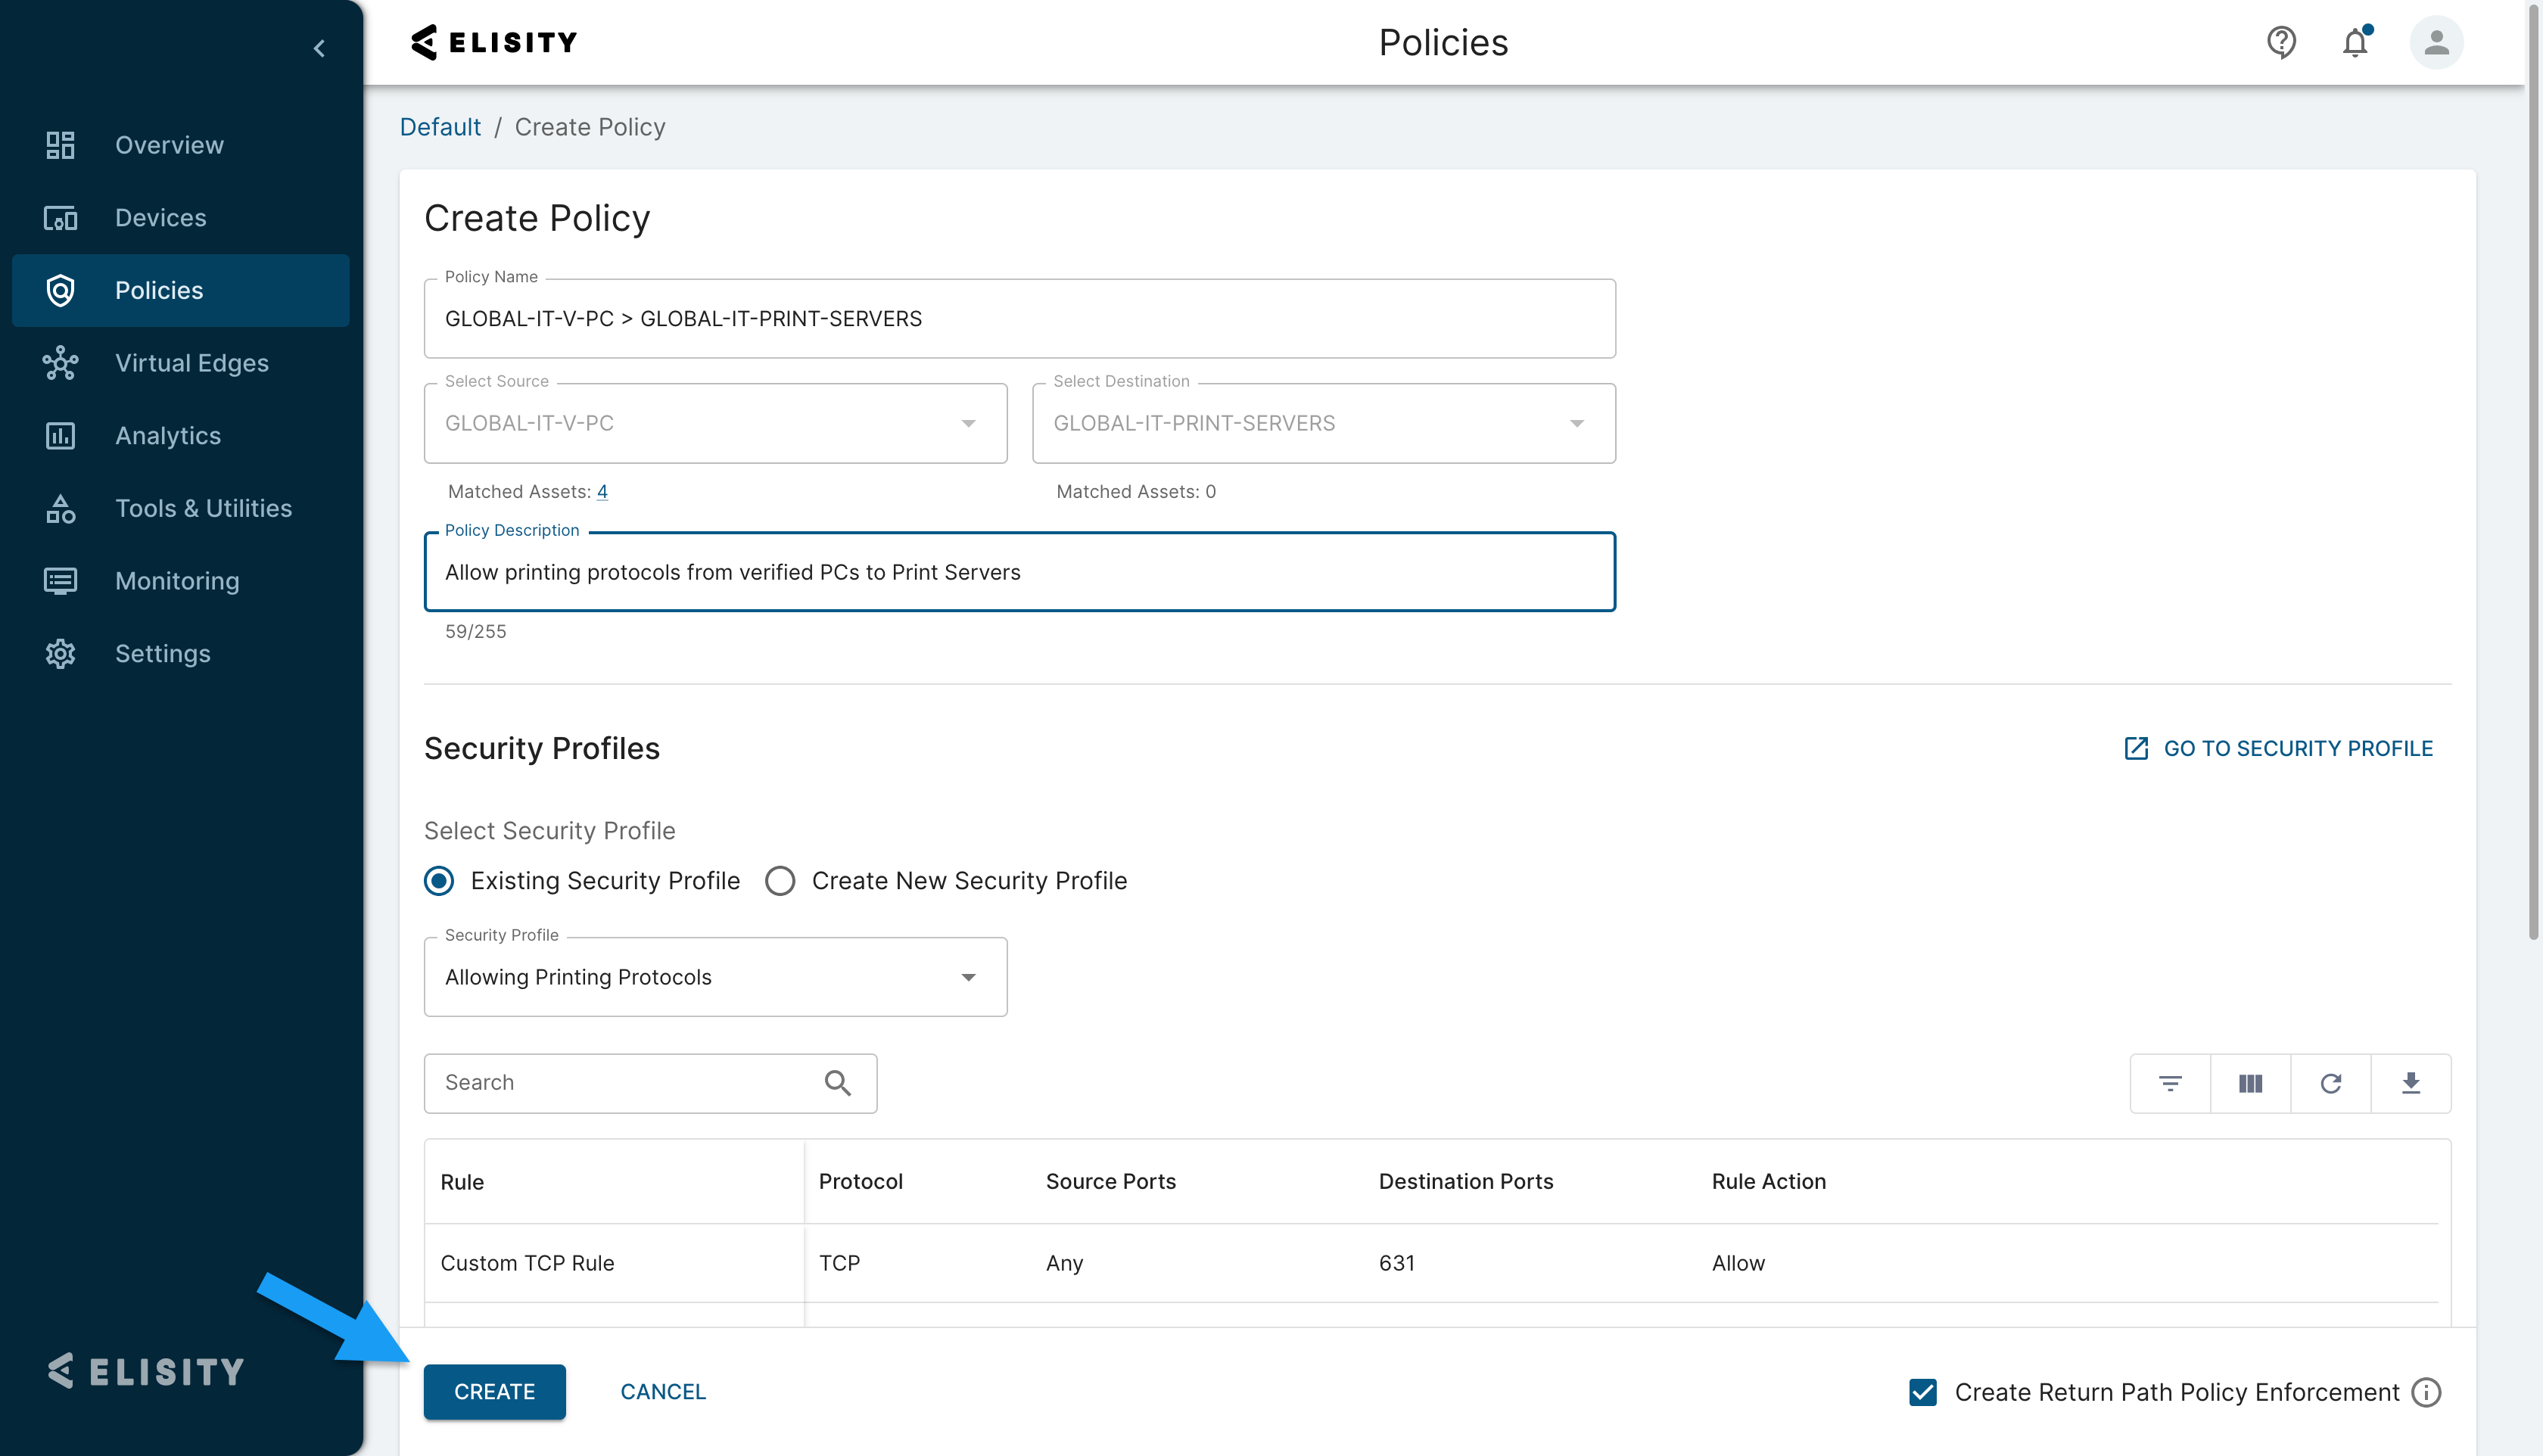This screenshot has width=2543, height=1456.
Task: Collapse the sidebar with chevron arrow
Action: click(319, 48)
